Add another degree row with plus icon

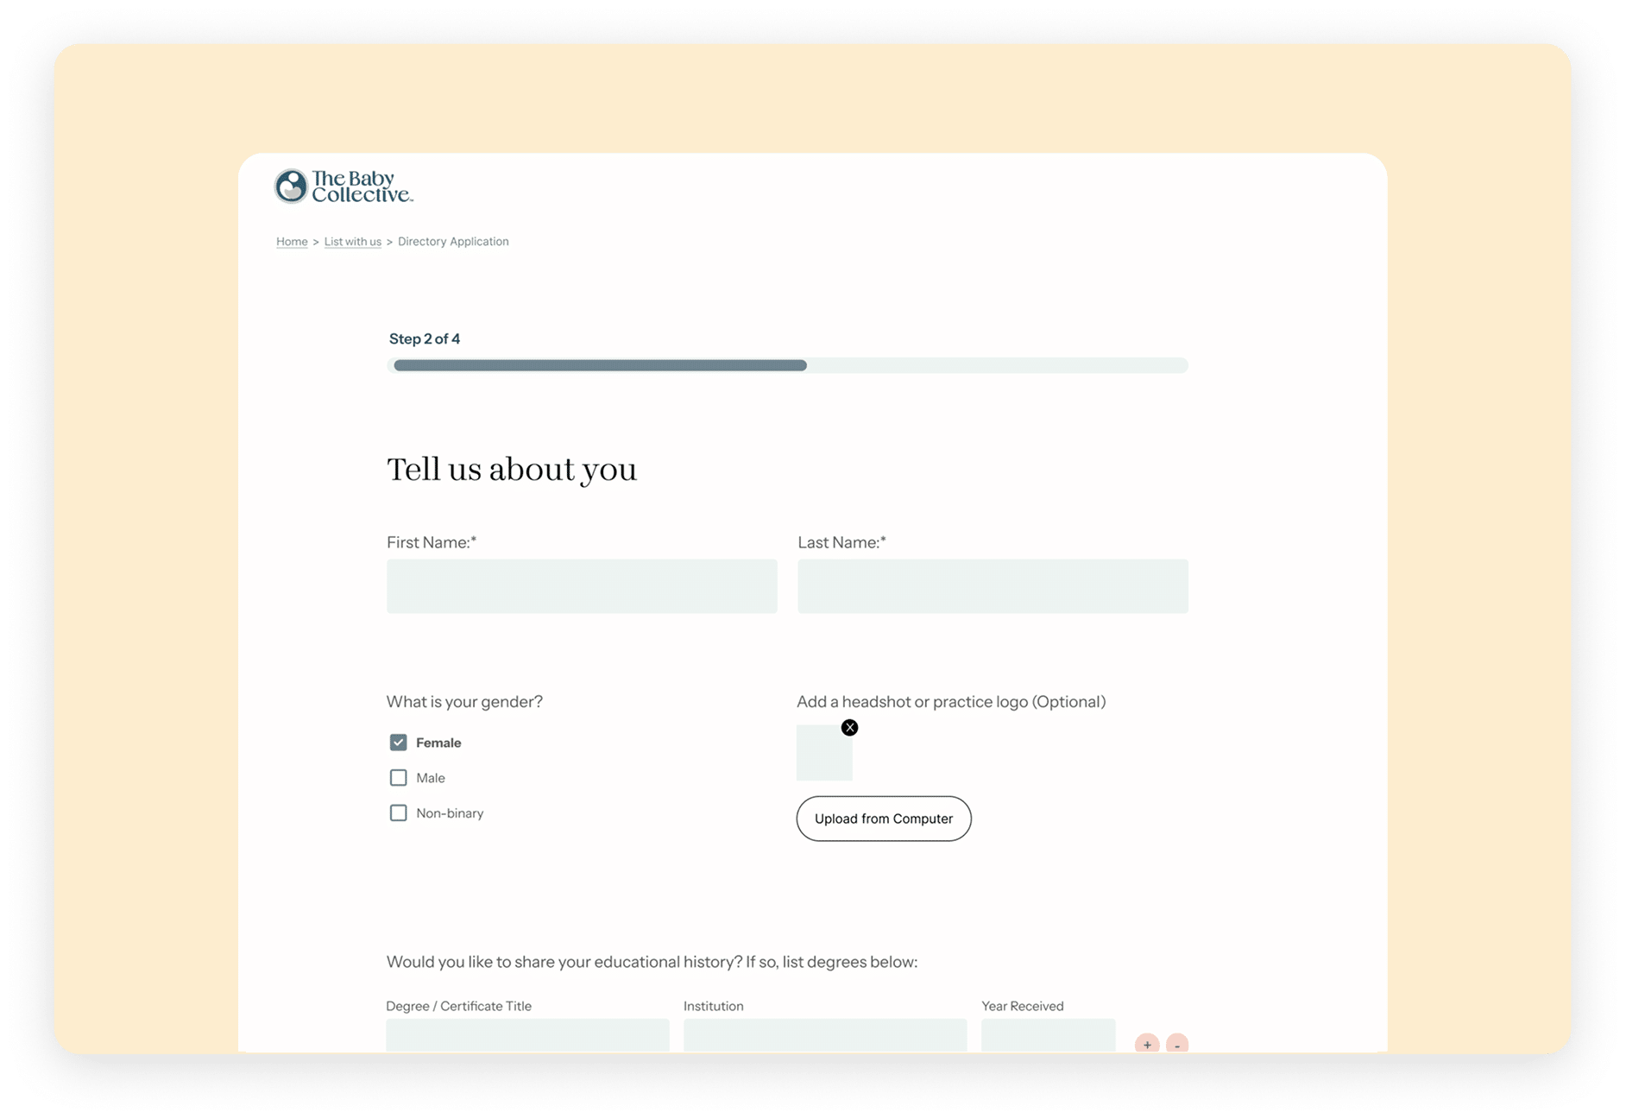tap(1146, 1044)
